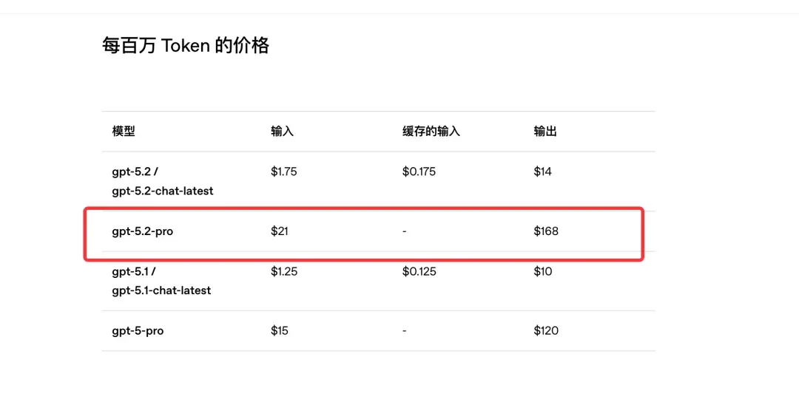Image resolution: width=799 pixels, height=408 pixels.
Task: Click the $21 input price
Action: tap(280, 231)
